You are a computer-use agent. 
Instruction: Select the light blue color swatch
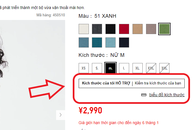tap(111, 42)
